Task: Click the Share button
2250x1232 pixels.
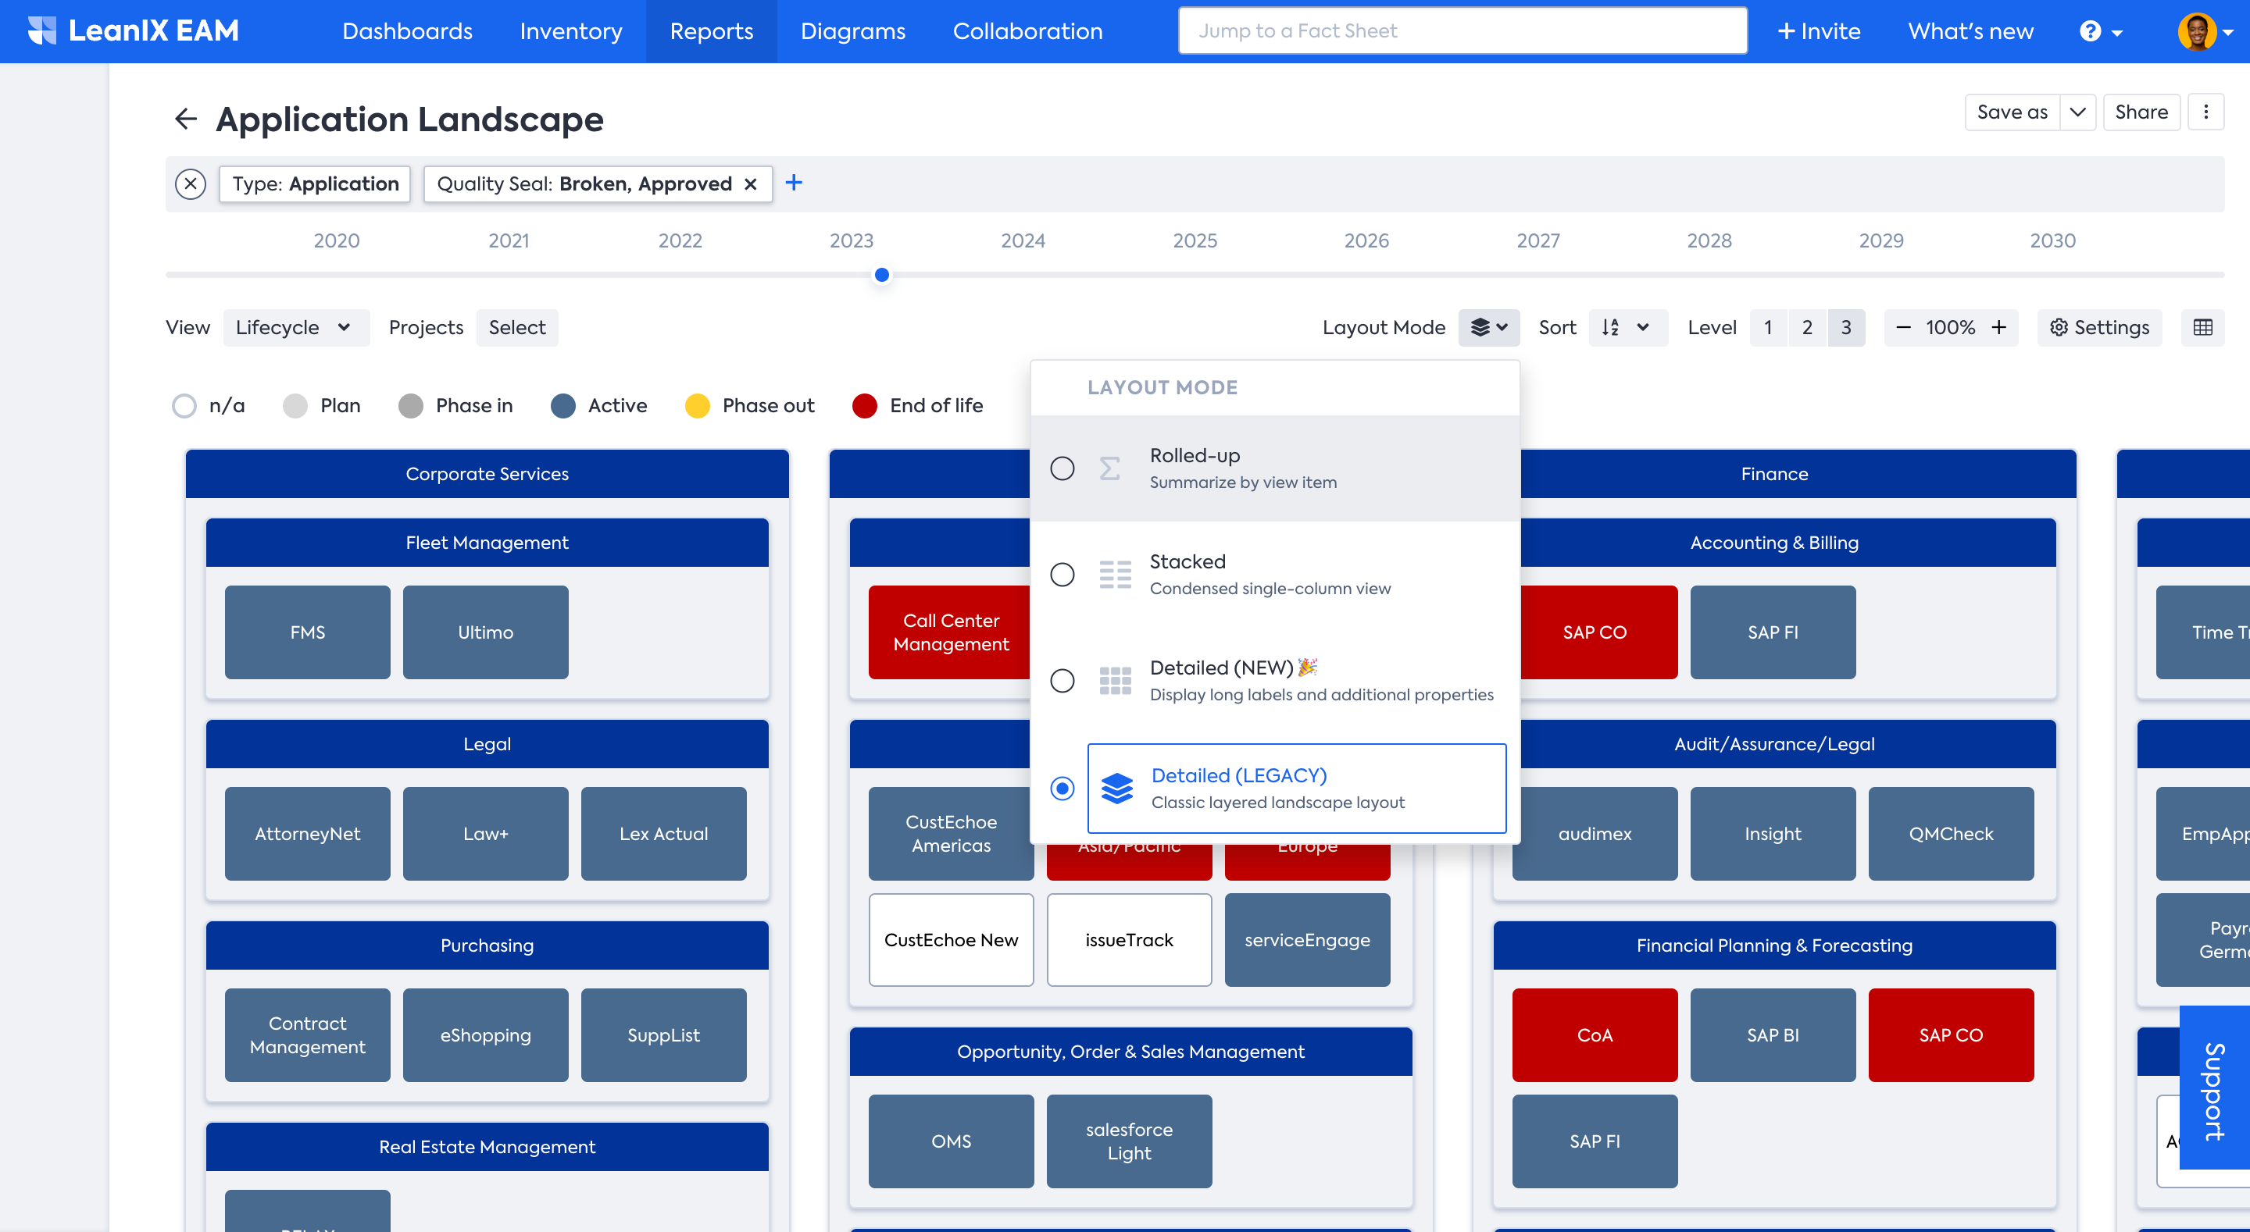Action: click(2141, 112)
